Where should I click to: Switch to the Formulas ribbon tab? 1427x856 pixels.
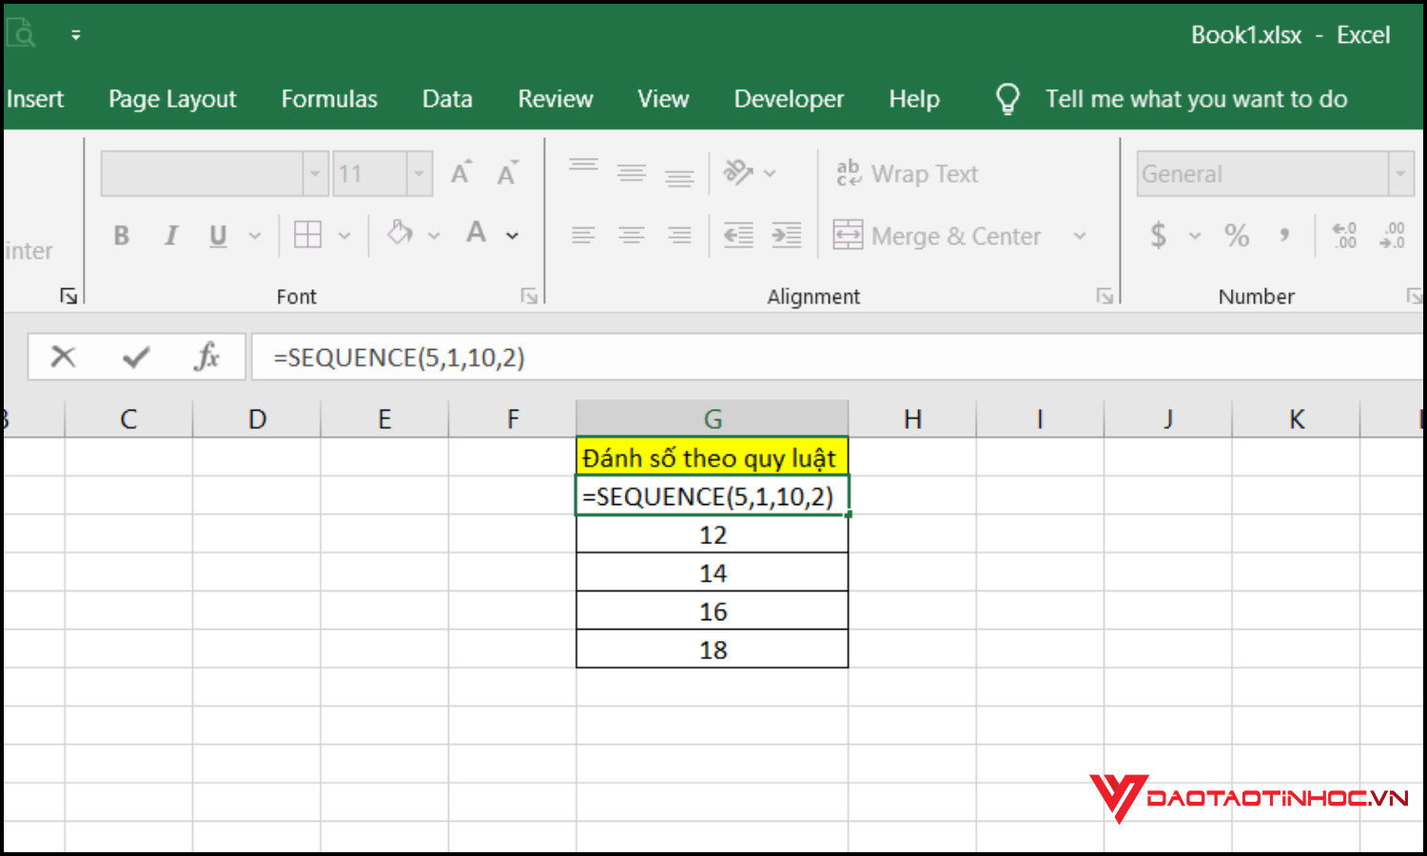point(328,98)
